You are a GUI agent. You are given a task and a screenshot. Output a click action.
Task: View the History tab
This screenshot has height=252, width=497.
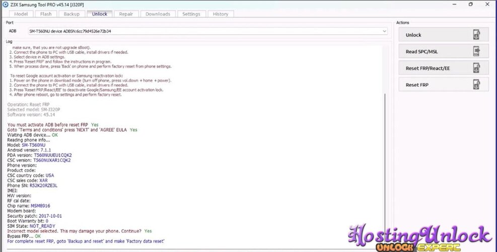pos(221,14)
